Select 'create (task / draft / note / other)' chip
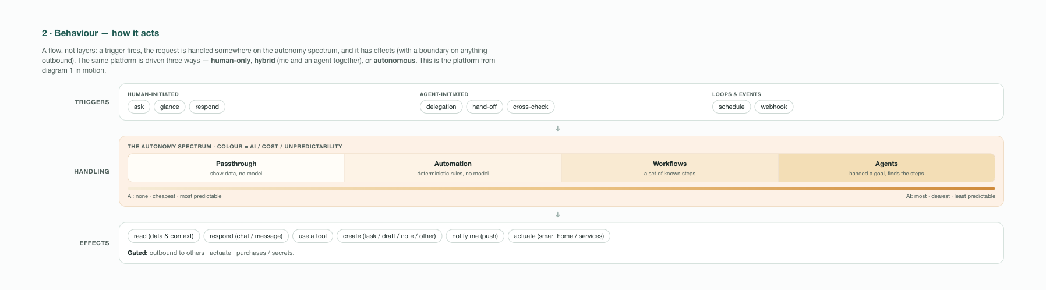The width and height of the screenshot is (1046, 290). tap(389, 236)
